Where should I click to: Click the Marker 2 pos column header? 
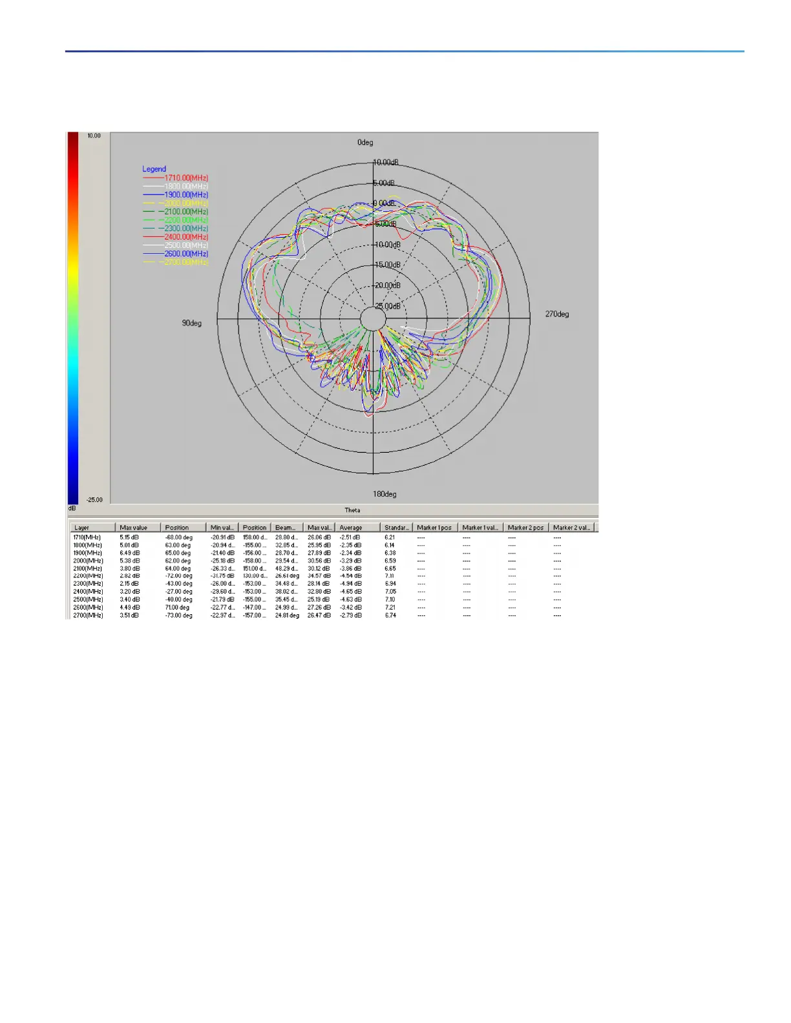point(526,528)
